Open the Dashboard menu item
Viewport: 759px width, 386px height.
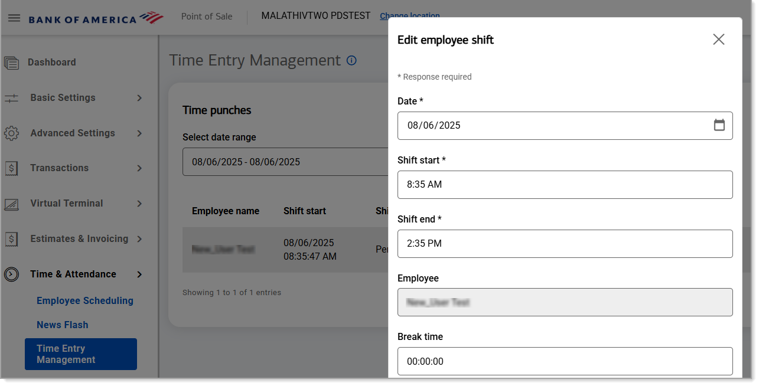[52, 63]
